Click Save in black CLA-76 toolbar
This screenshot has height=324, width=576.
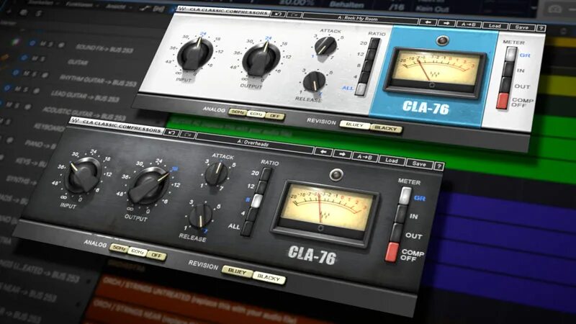click(x=419, y=163)
